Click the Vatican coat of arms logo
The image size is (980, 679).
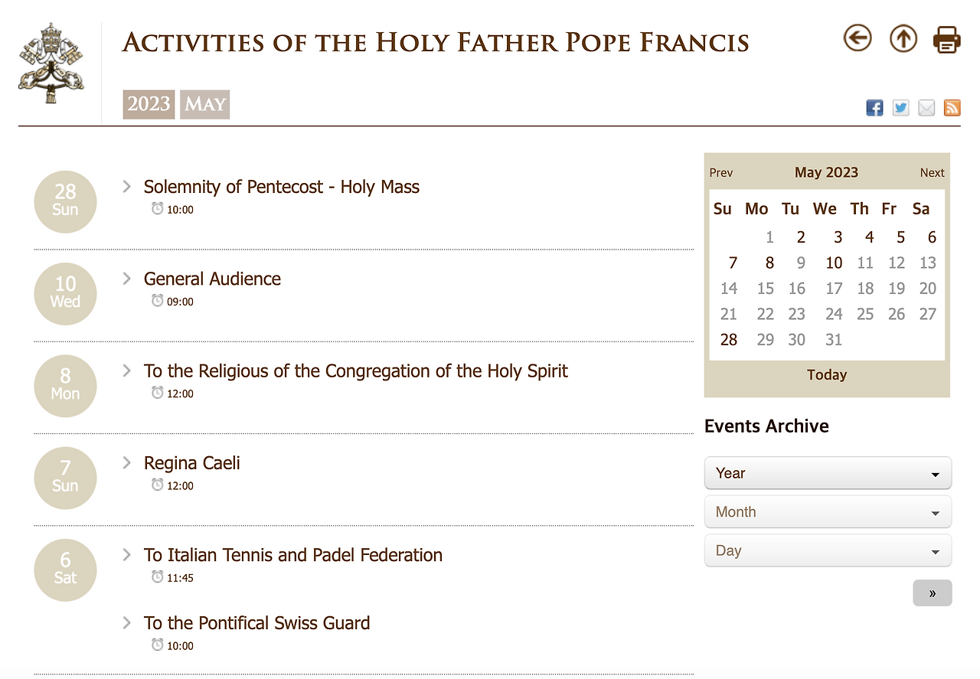point(51,63)
